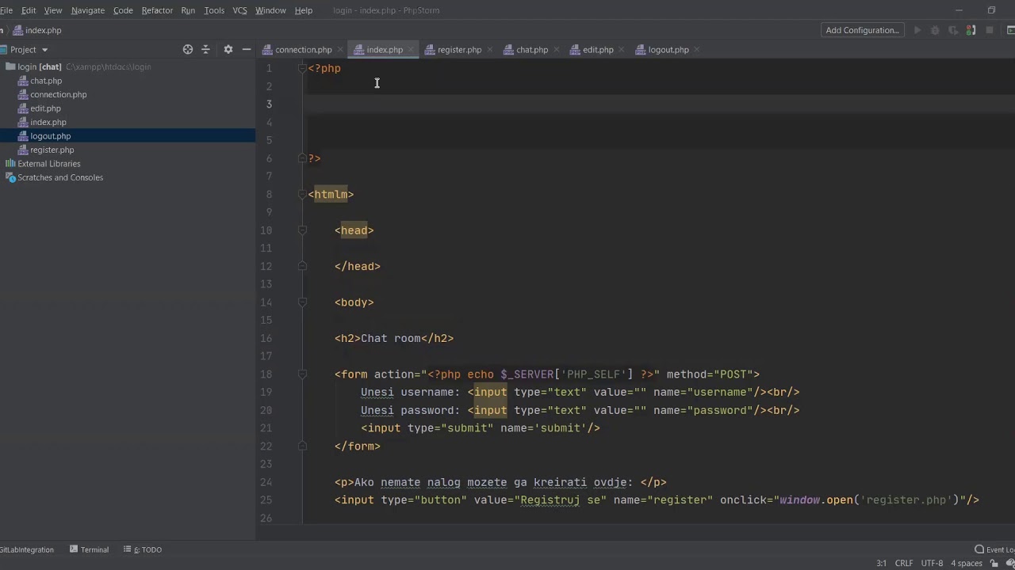Viewport: 1015px width, 570px height.
Task: Fold the html tag at line 8
Action: point(302,194)
